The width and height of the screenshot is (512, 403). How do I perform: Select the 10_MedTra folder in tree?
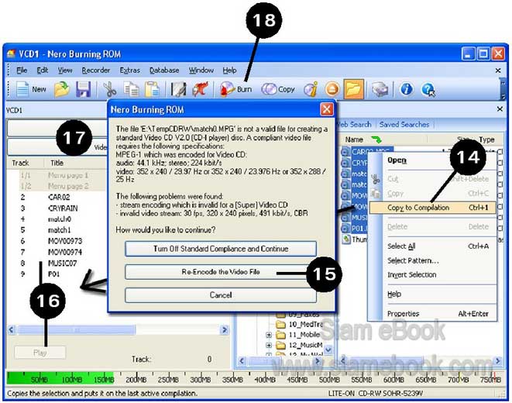click(300, 324)
